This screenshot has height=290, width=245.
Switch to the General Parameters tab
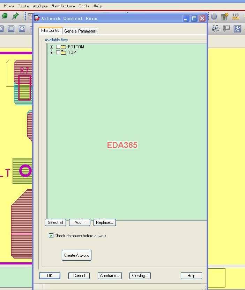tap(80, 31)
